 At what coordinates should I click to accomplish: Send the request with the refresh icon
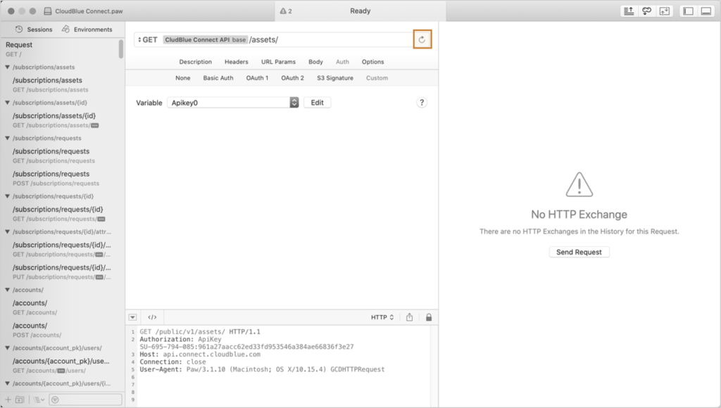[422, 39]
